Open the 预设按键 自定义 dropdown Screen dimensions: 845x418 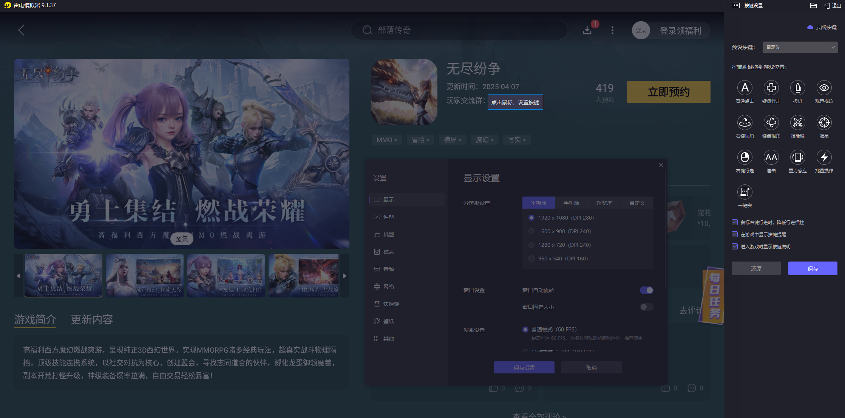800,47
